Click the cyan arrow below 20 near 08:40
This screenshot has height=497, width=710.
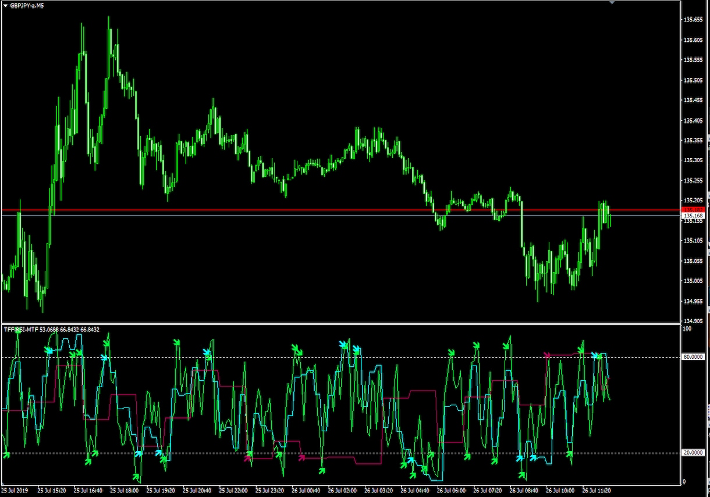click(520, 458)
